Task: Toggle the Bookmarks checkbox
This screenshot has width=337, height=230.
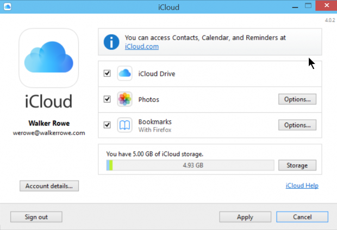Action: coord(107,125)
